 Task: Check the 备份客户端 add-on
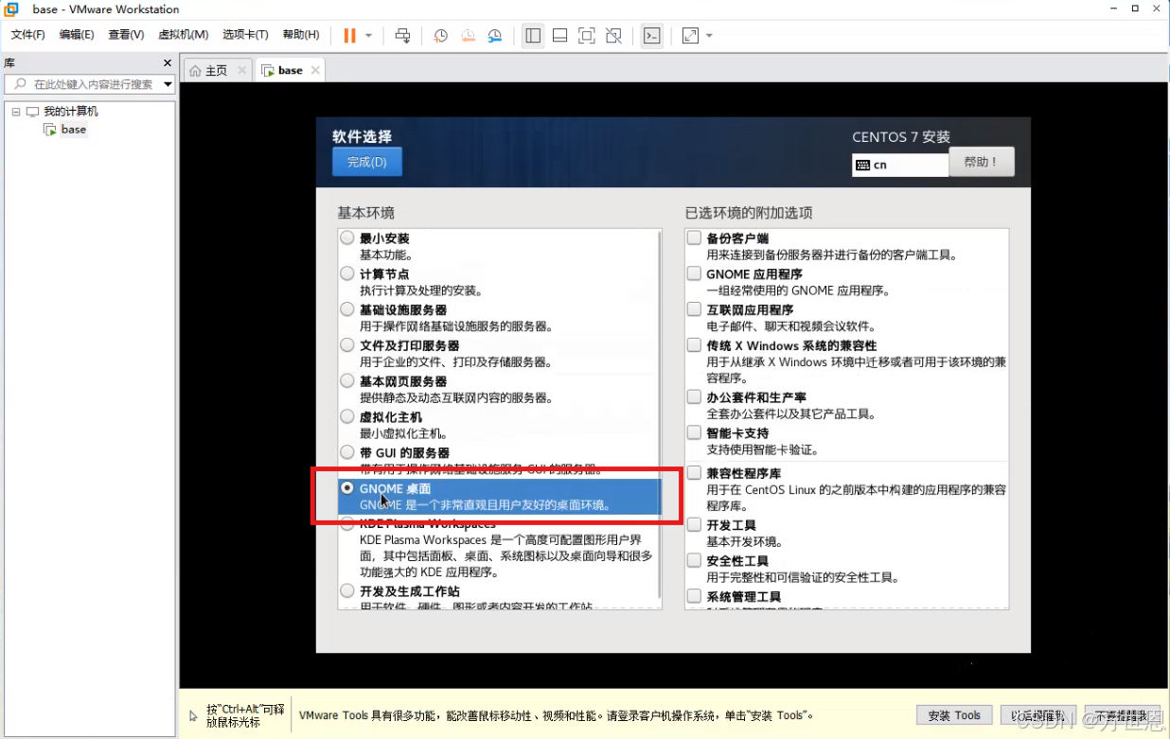[x=695, y=238]
